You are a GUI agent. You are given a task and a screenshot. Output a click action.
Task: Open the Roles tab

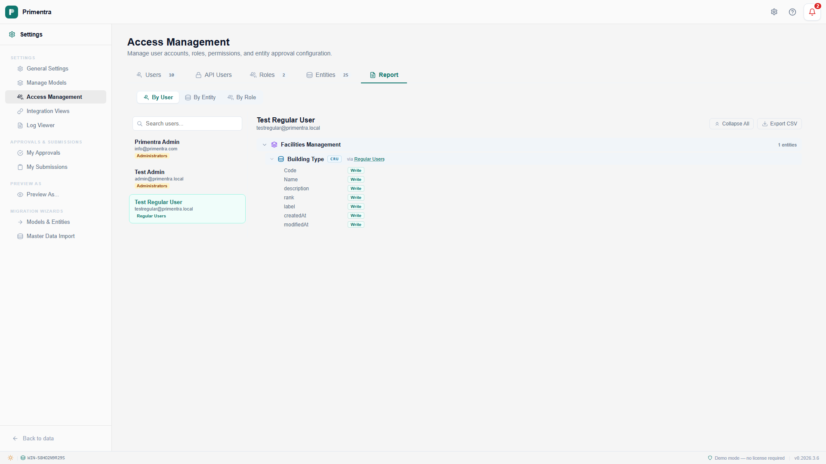click(x=267, y=75)
